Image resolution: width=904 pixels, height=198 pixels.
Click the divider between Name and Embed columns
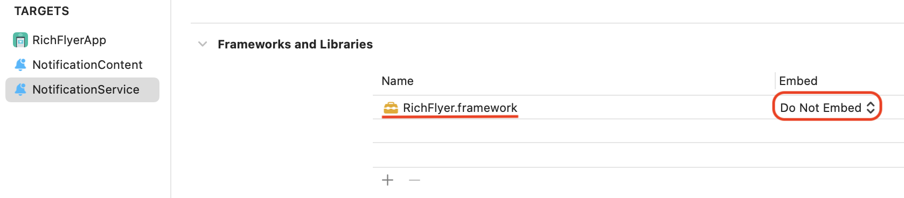pyautogui.click(x=775, y=81)
